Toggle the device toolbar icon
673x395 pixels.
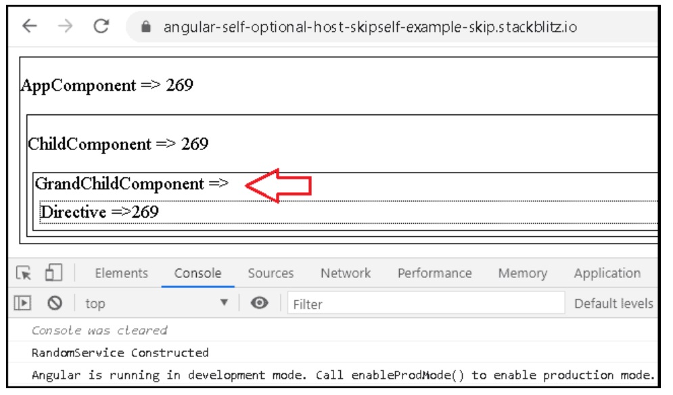pyautogui.click(x=53, y=273)
